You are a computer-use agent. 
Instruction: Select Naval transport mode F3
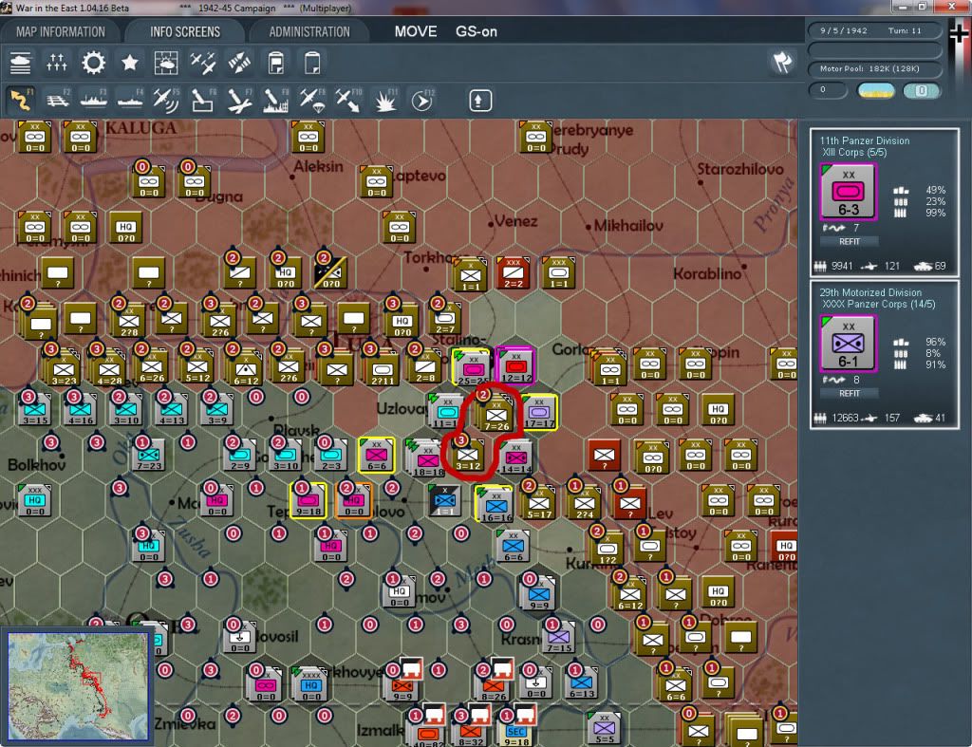tap(94, 100)
